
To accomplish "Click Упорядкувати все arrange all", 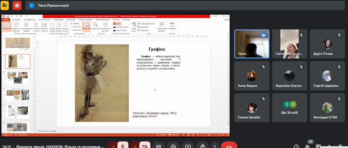I will pyautogui.click(x=146, y=24).
